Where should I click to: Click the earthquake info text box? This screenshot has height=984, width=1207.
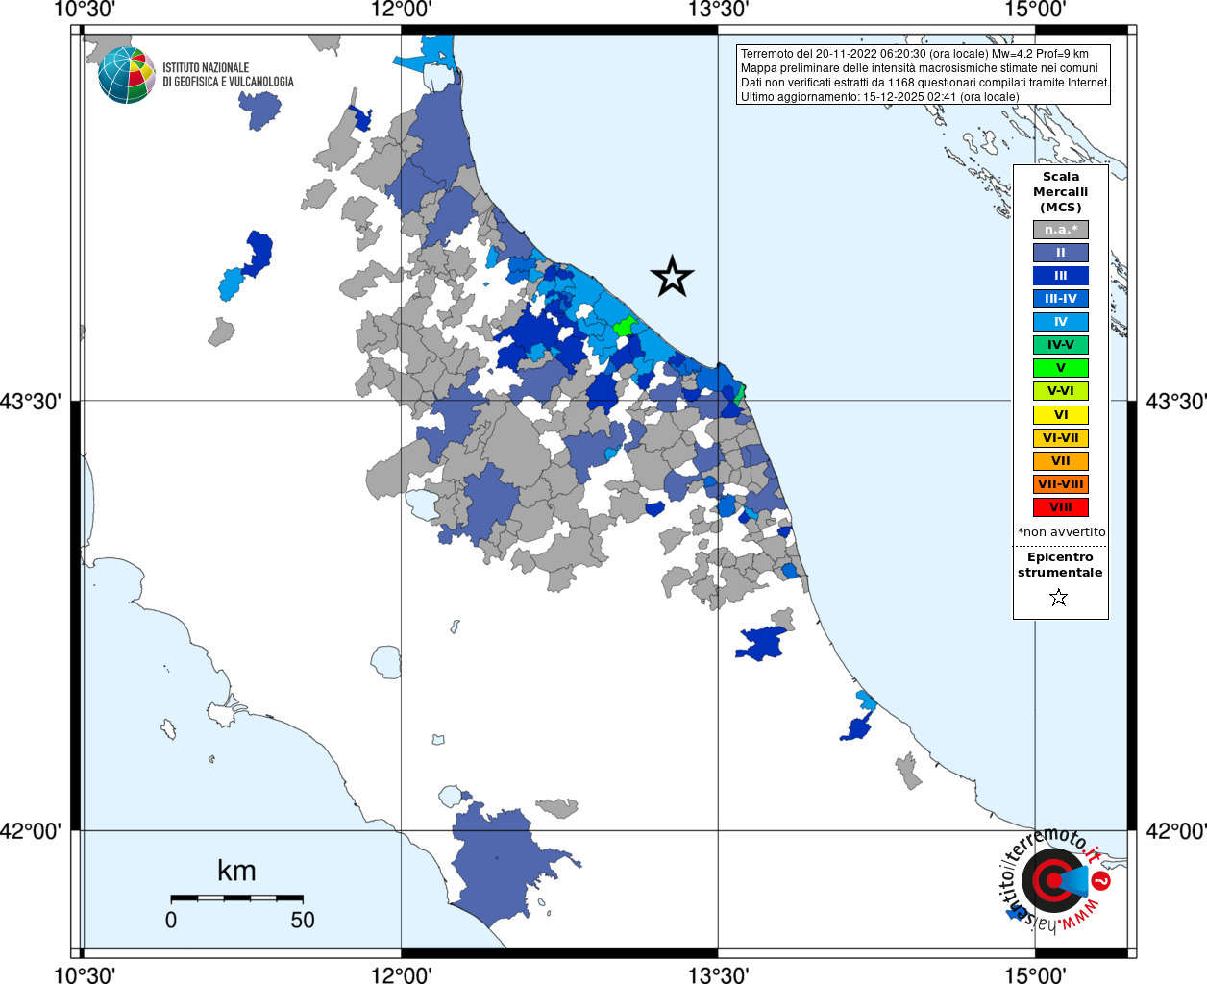tap(924, 75)
